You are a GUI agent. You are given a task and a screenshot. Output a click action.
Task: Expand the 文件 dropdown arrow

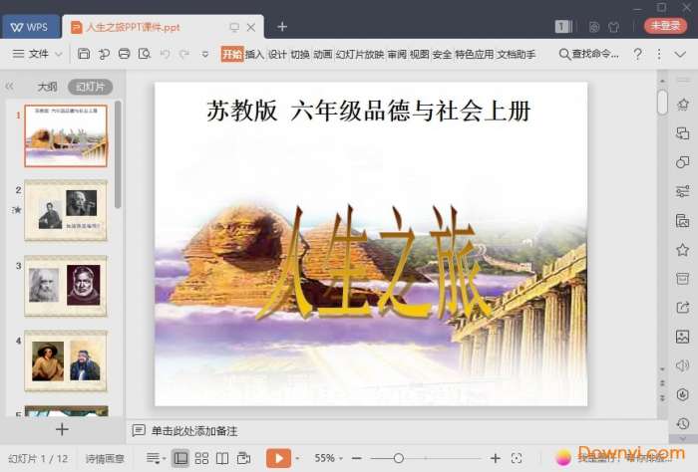pos(58,54)
